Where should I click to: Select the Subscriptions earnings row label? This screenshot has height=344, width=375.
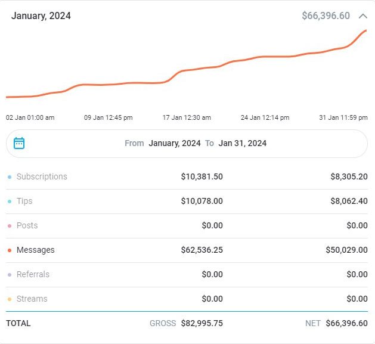[x=42, y=176]
